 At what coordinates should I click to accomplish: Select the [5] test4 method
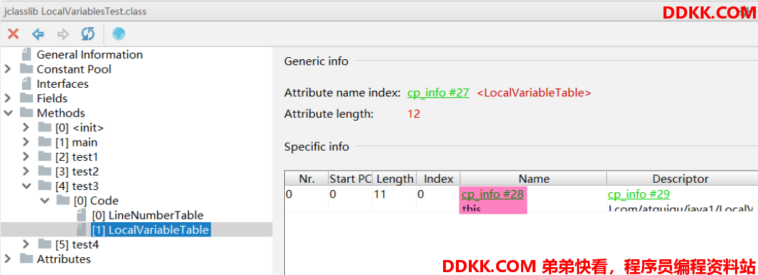click(x=77, y=244)
